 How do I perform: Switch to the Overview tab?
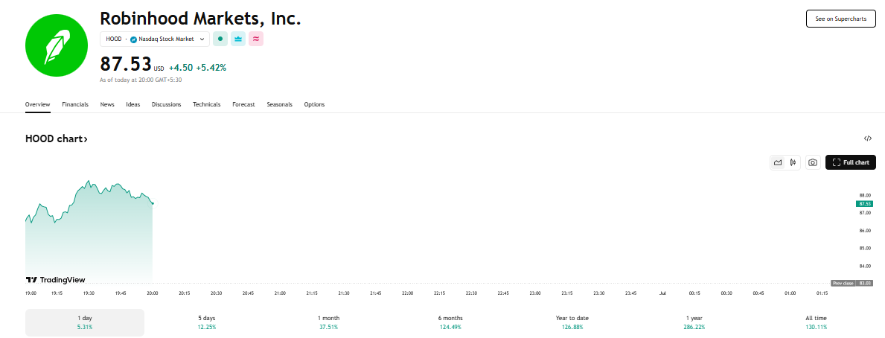pos(38,104)
